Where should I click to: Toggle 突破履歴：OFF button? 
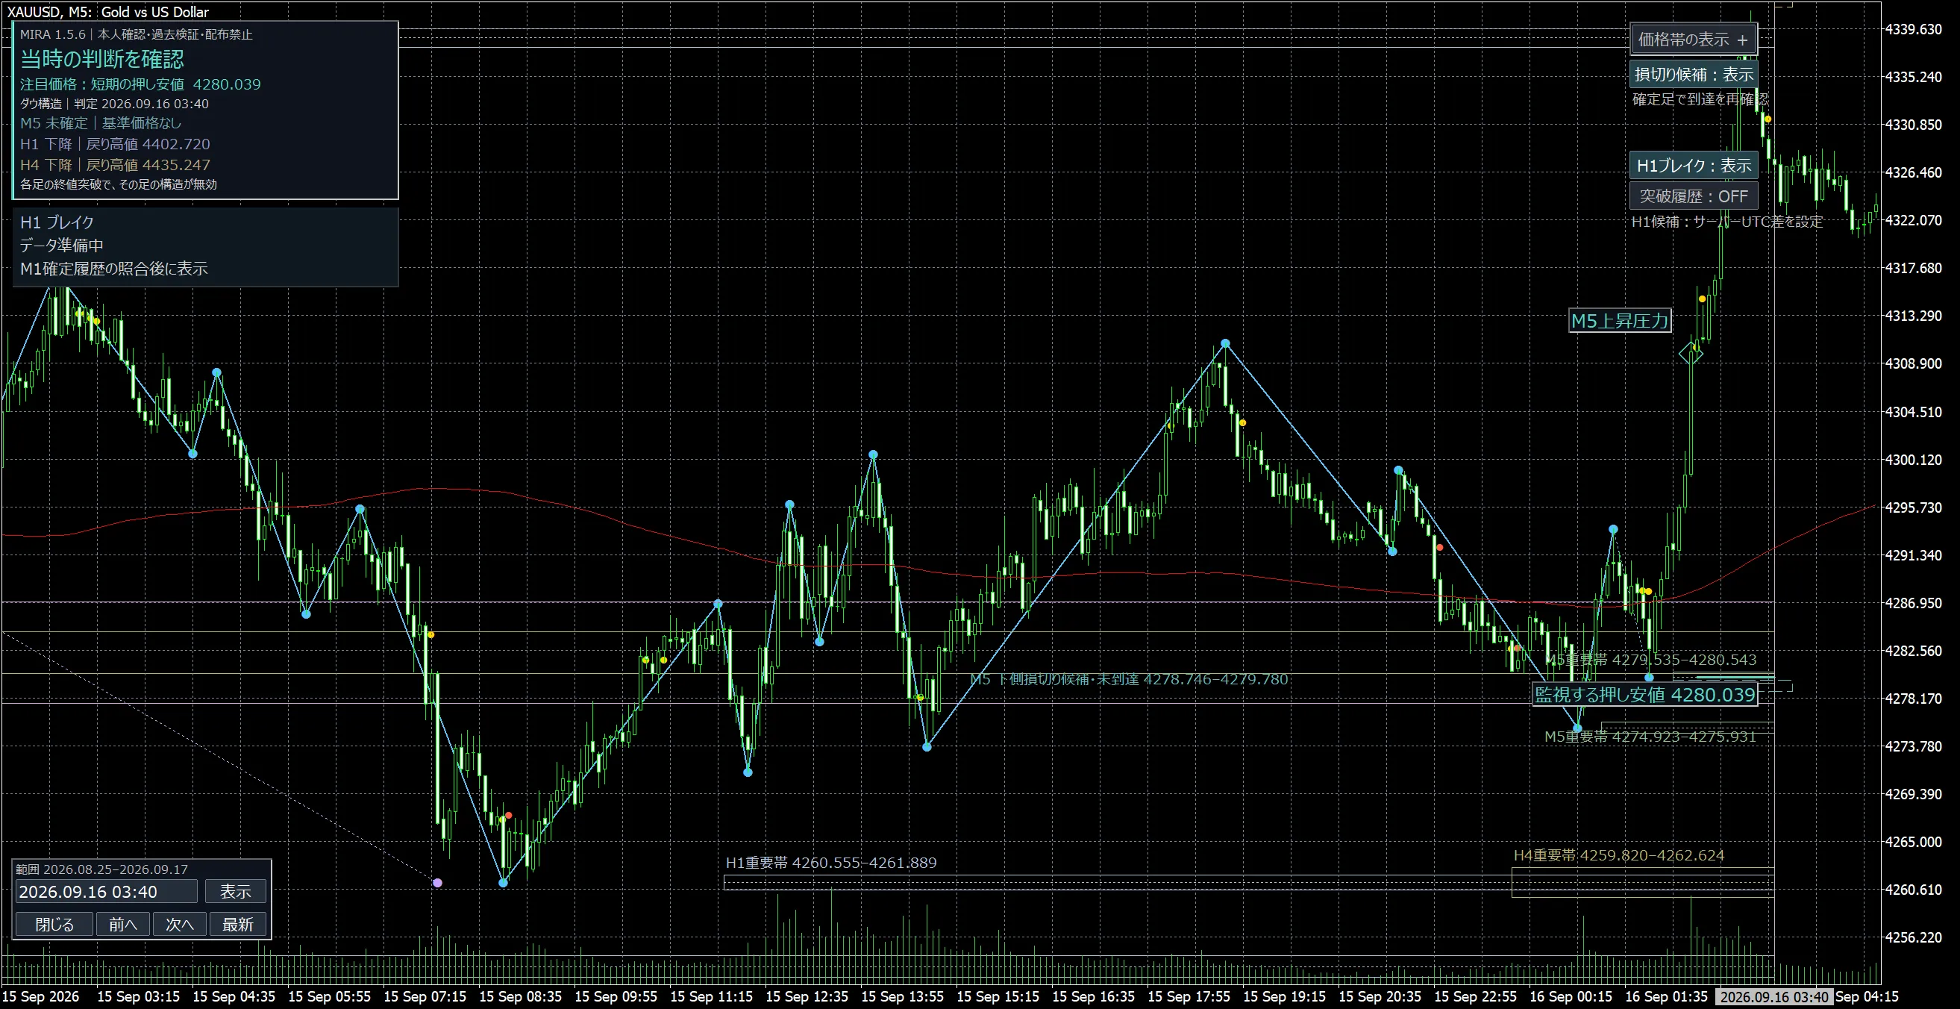tap(1694, 196)
